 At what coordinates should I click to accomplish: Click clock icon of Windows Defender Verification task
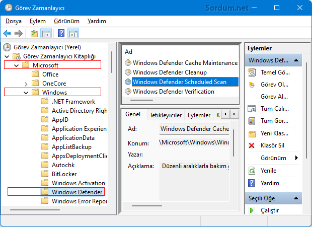tap(128, 92)
